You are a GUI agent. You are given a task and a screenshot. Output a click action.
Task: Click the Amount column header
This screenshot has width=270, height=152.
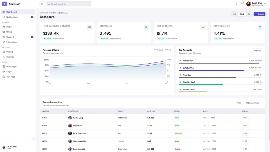151,111
